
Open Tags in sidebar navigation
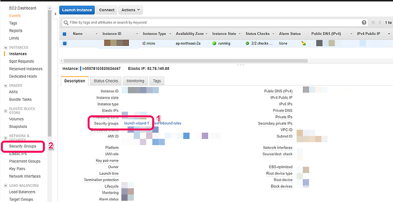13,23
